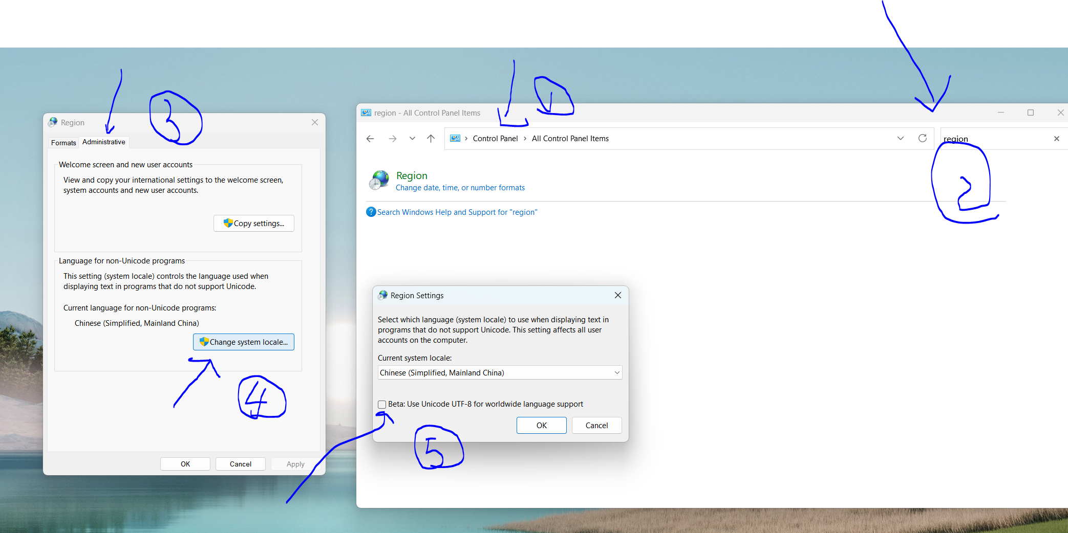Open Region via its globe icon
Viewport: 1068px width, 533px height.
(x=379, y=180)
